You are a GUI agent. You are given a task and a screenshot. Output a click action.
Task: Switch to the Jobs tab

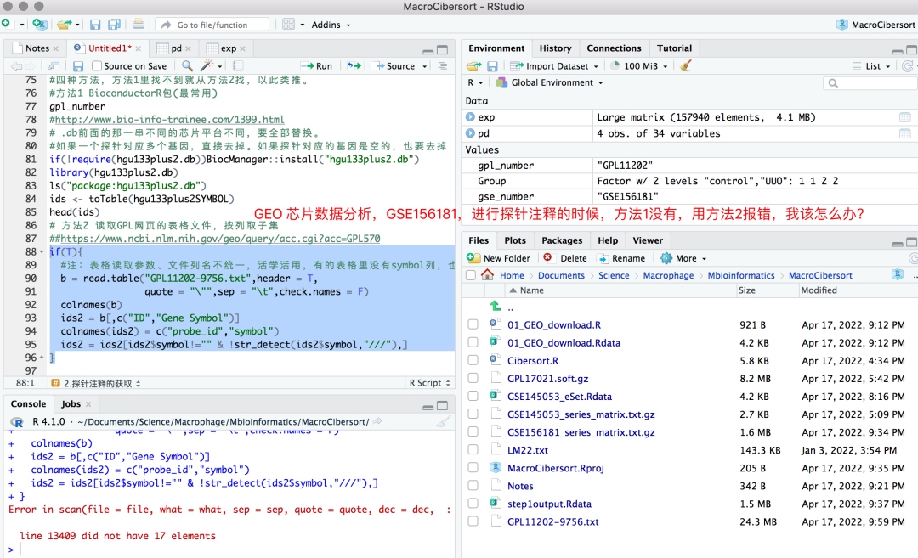tap(71, 403)
